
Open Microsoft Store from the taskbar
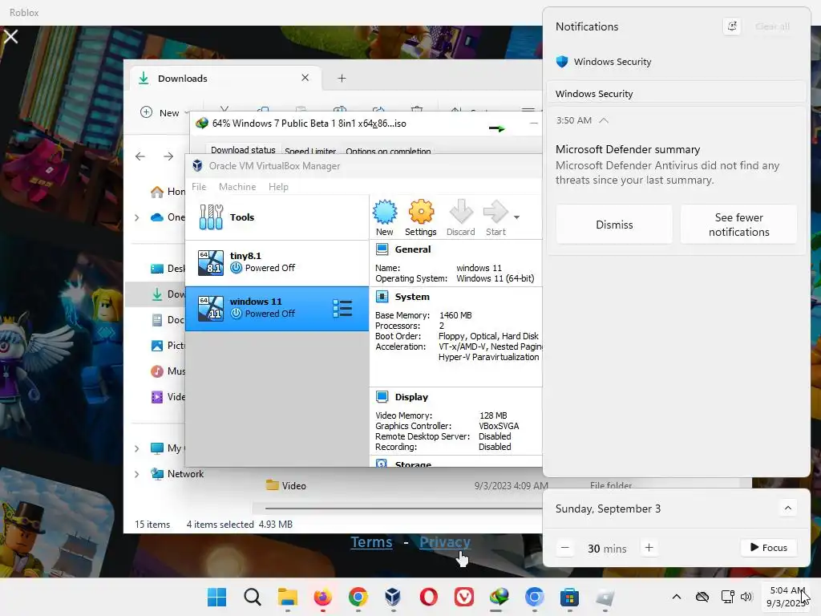point(569,597)
